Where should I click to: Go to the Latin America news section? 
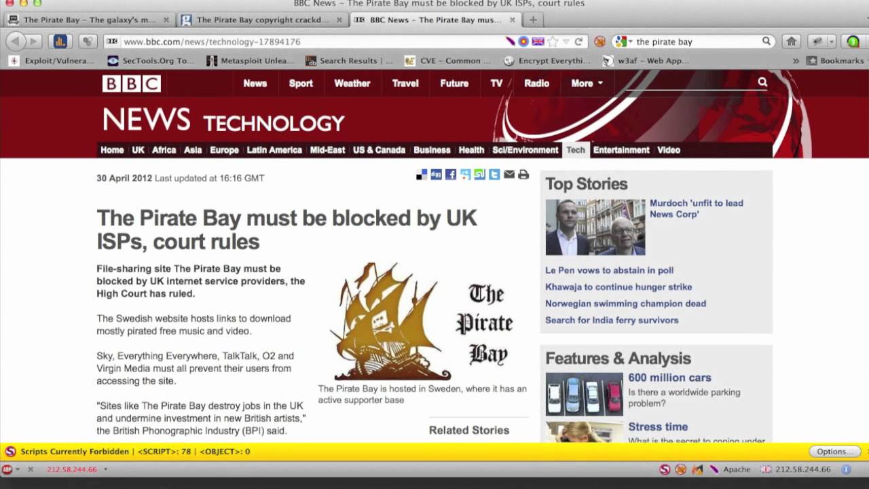(x=274, y=150)
